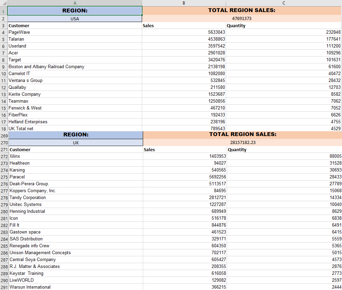Click Paracel sales value 5692256
The image size is (342, 290).
click(x=185, y=177)
